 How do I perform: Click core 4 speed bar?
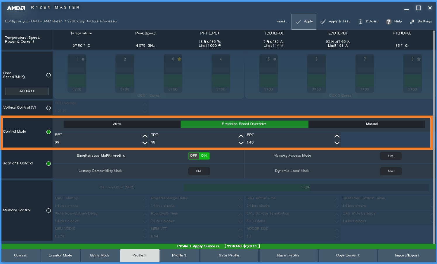click(221, 73)
